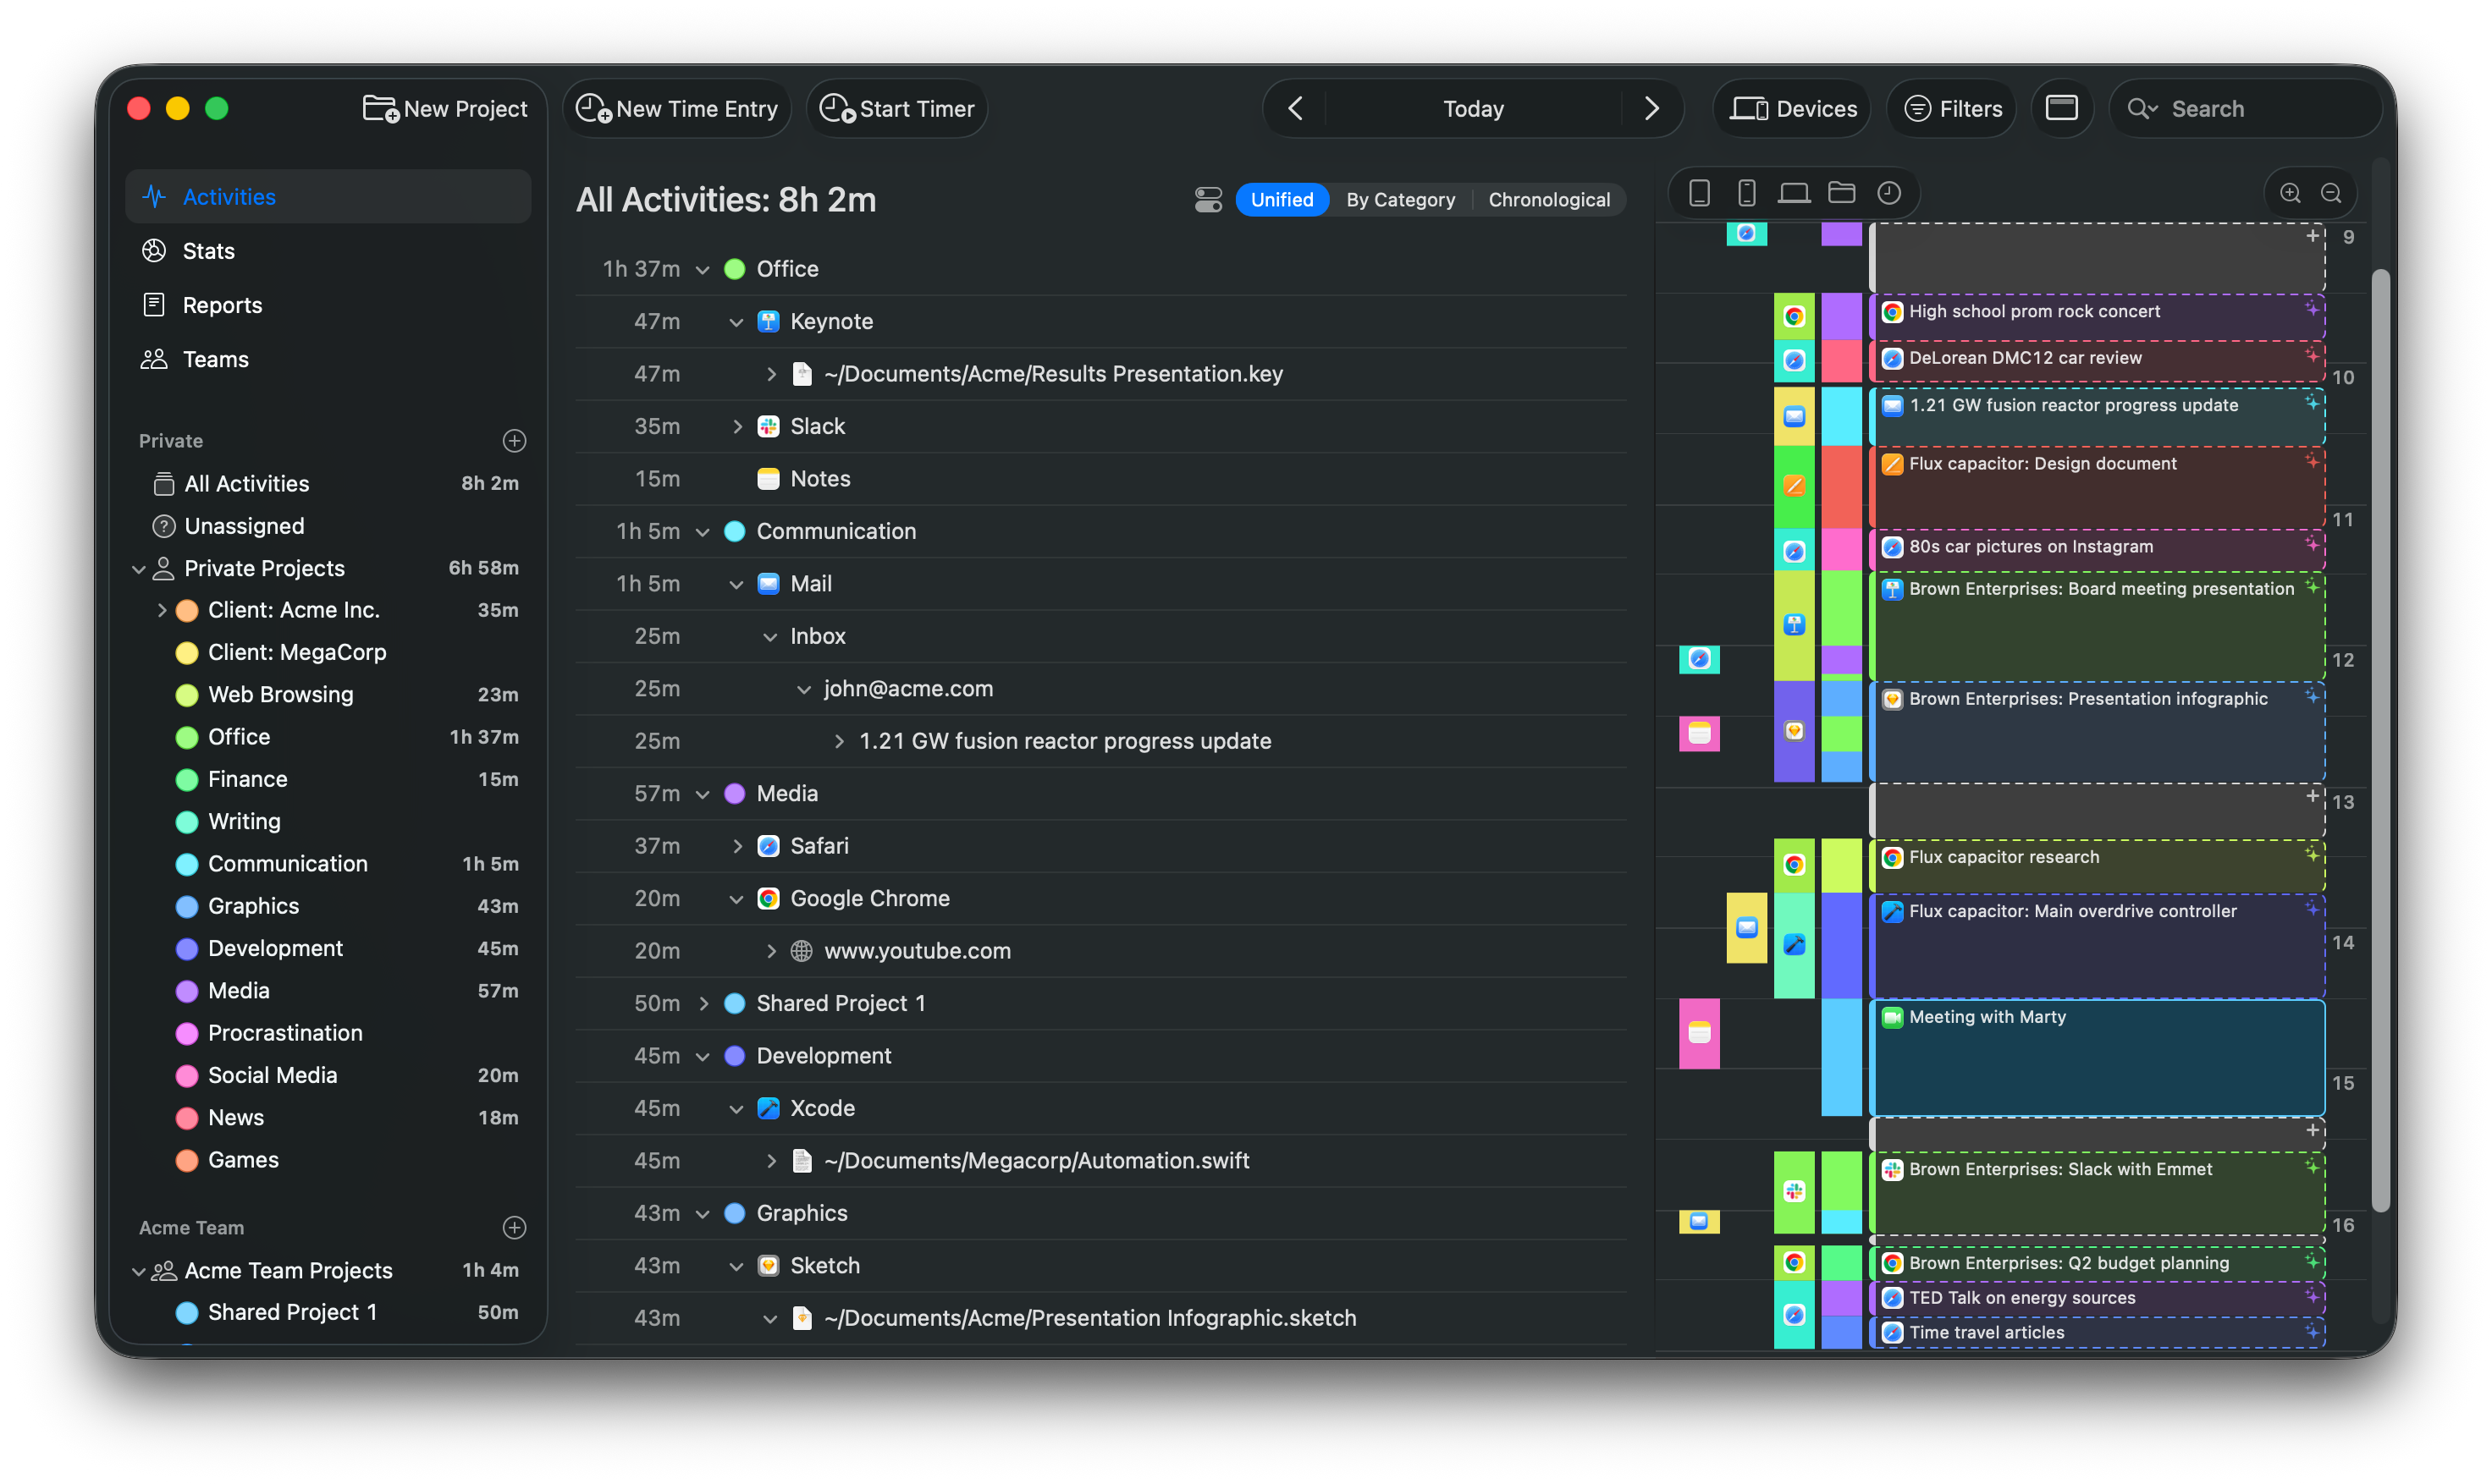Screen dimensions: 2492x1484
Task: Select the Unified view mode
Action: [x=1282, y=200]
